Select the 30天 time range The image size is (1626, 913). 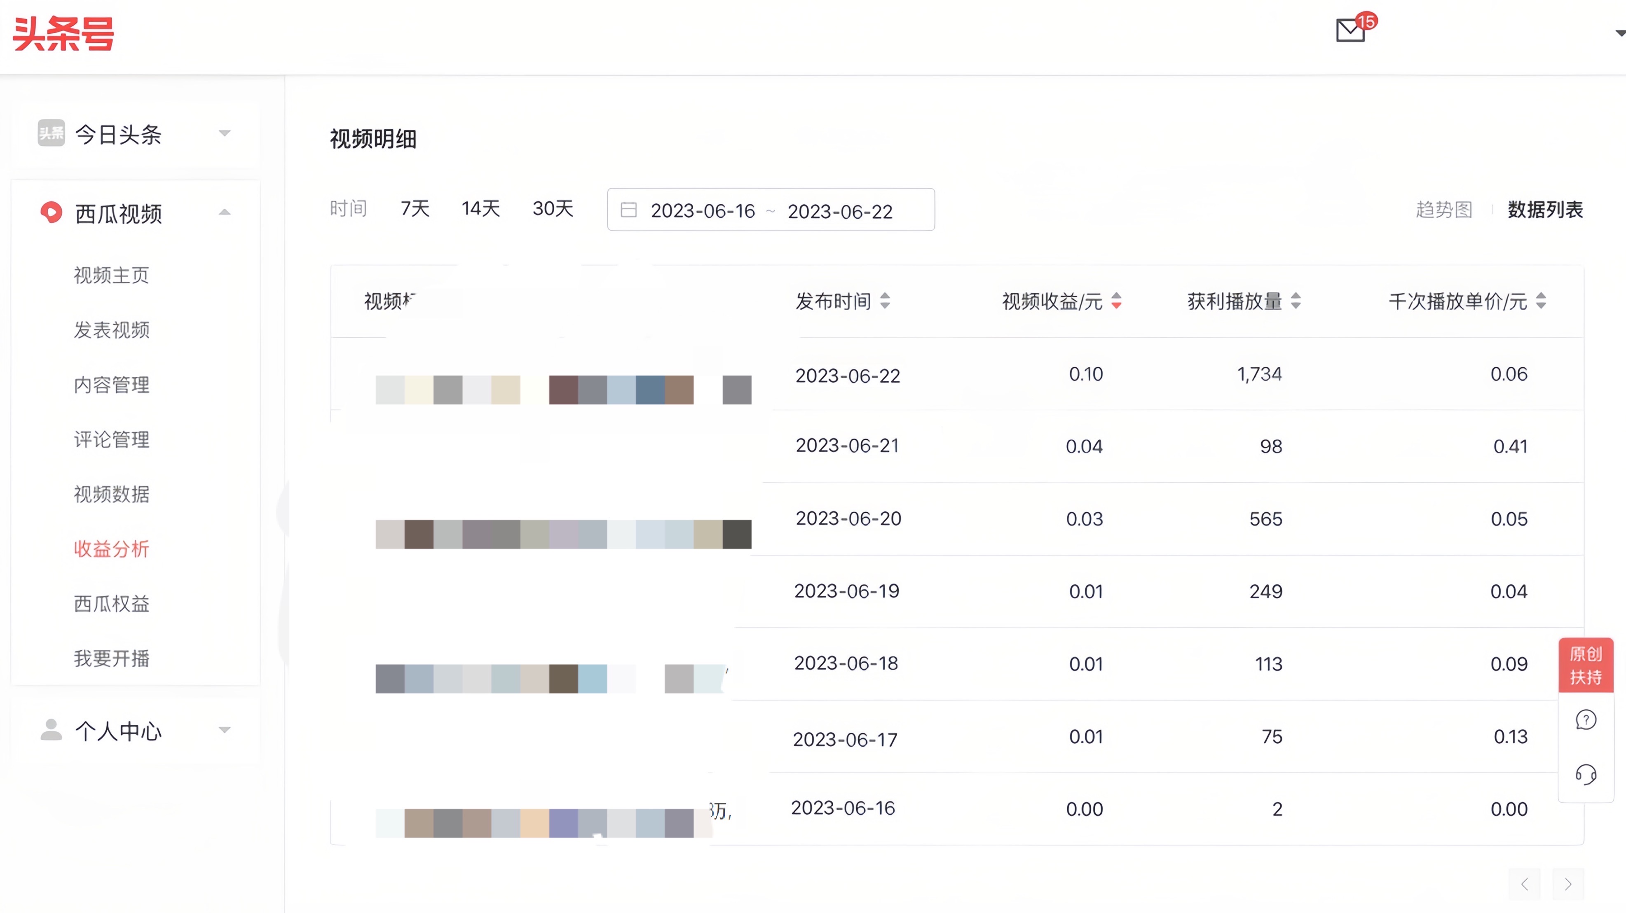tap(553, 208)
